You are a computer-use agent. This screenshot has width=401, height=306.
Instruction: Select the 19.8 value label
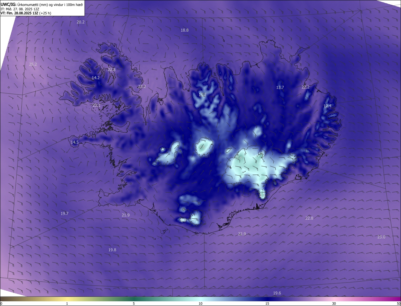pyautogui.click(x=112, y=250)
